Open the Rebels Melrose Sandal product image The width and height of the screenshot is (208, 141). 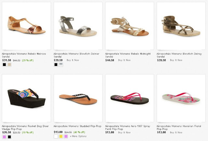[26, 25]
